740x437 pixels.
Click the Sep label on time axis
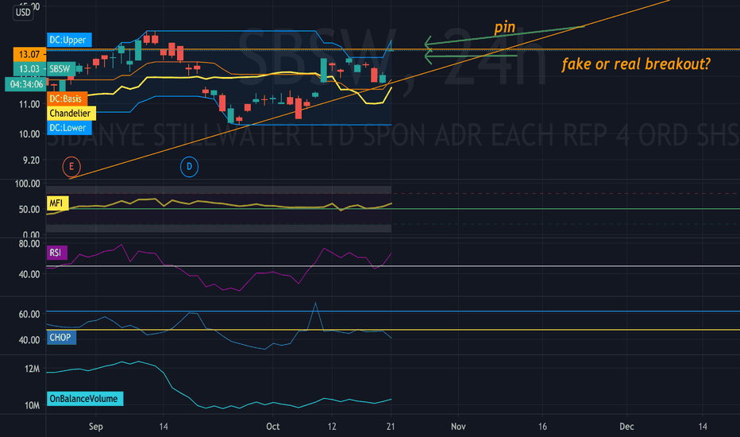pyautogui.click(x=96, y=427)
